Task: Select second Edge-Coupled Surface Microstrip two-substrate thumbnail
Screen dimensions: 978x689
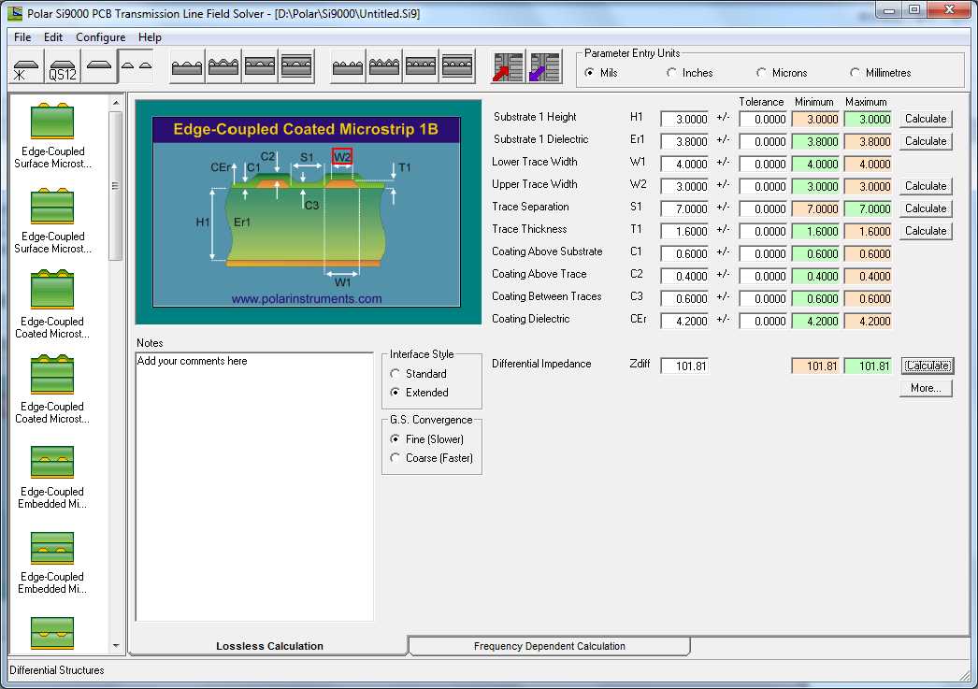Action: click(x=52, y=206)
